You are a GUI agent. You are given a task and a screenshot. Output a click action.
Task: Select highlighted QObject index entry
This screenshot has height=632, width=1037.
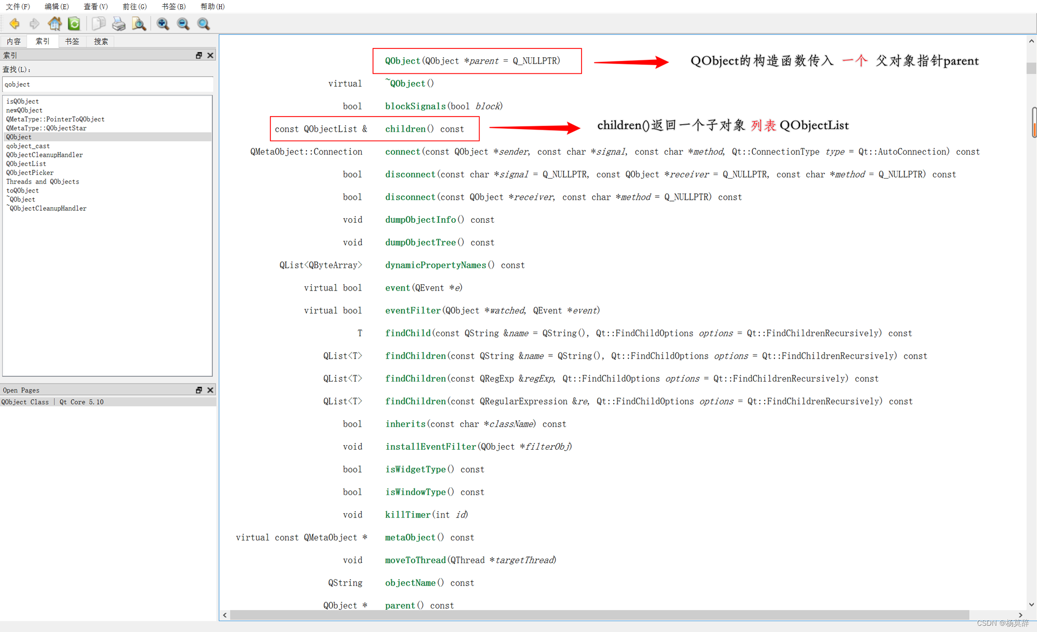coord(107,137)
